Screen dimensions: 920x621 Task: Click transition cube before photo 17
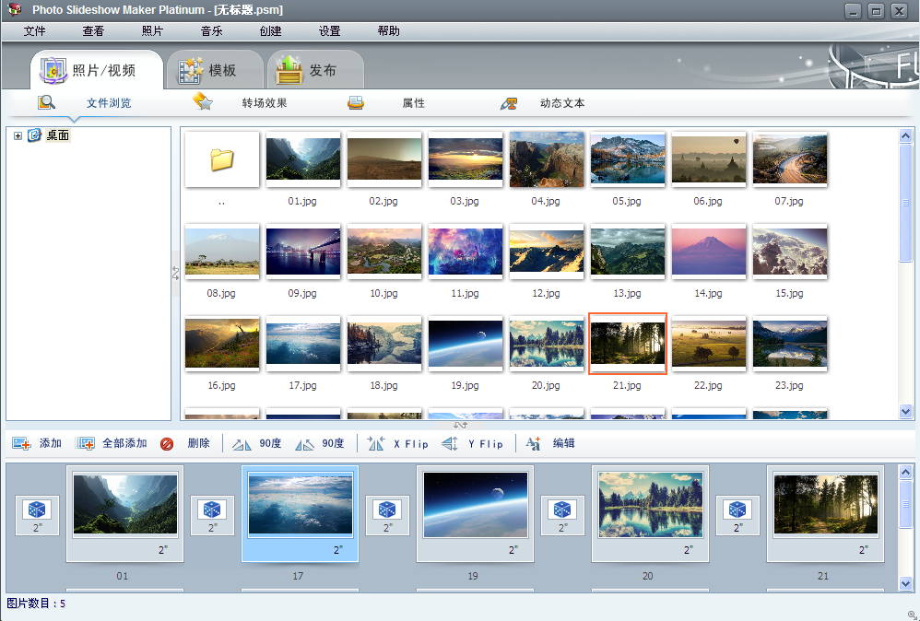[212, 510]
